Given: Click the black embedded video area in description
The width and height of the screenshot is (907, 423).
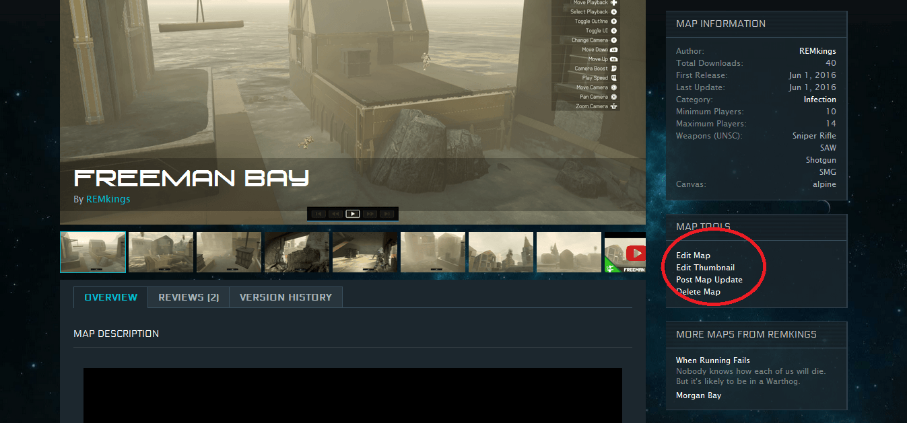Looking at the screenshot, I should click(x=353, y=395).
